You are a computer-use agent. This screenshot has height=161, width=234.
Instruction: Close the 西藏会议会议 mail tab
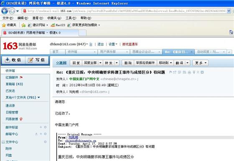[x=159, y=52]
